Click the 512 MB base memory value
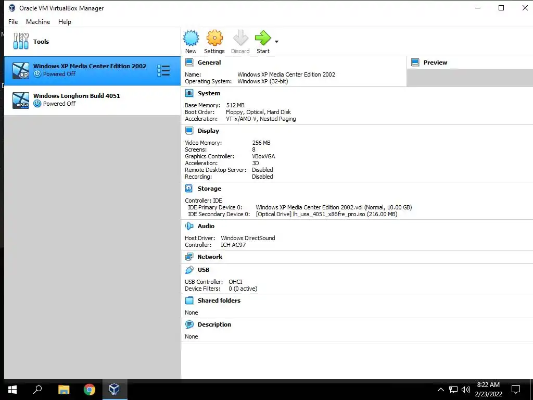533x400 pixels. (x=235, y=105)
